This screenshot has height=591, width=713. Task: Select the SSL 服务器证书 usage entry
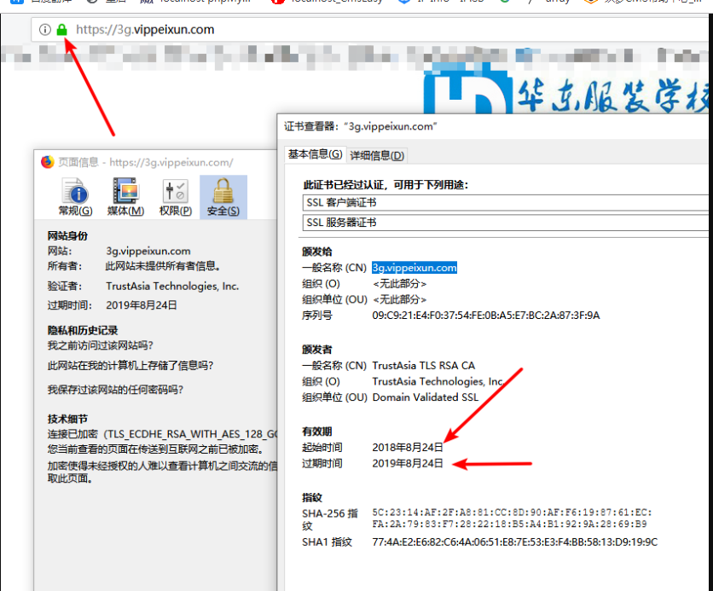(505, 223)
